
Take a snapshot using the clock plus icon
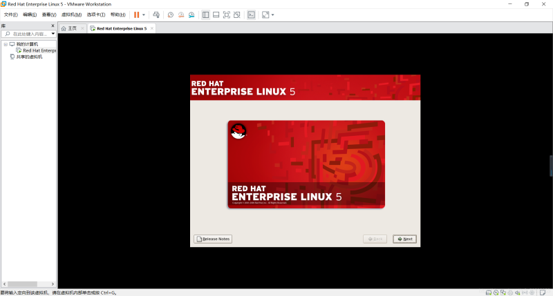(x=170, y=14)
